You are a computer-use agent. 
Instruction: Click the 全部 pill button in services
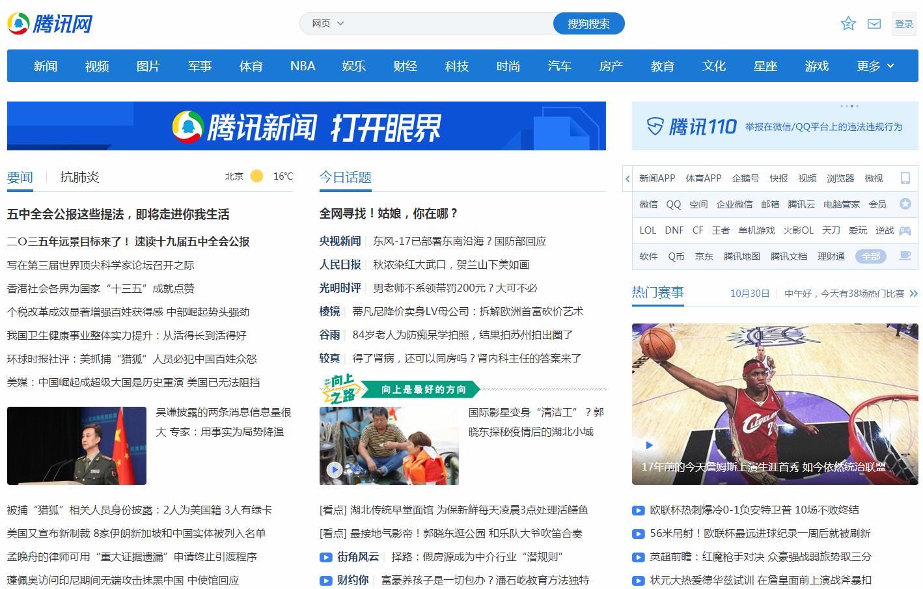pyautogui.click(x=871, y=256)
